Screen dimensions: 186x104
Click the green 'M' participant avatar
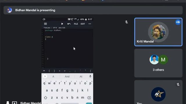[x=163, y=60]
